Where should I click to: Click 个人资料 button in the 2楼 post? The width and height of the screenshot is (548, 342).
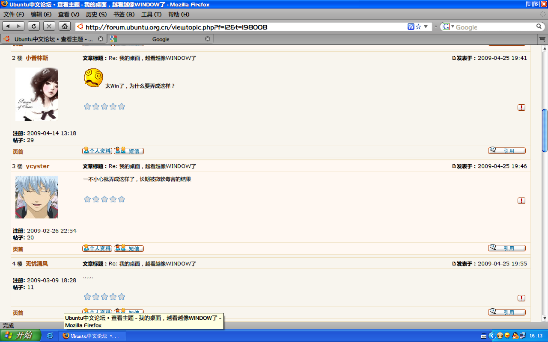tap(97, 151)
